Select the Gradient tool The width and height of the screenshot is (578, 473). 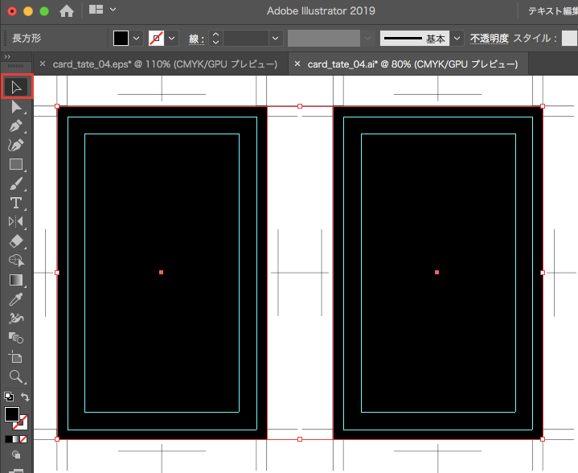tap(16, 280)
